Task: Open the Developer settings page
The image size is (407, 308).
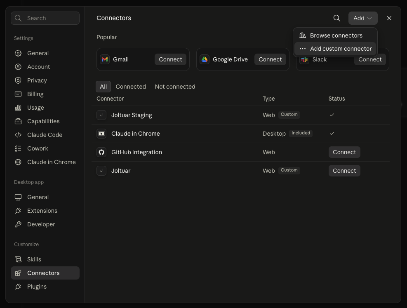Action: (x=45, y=224)
